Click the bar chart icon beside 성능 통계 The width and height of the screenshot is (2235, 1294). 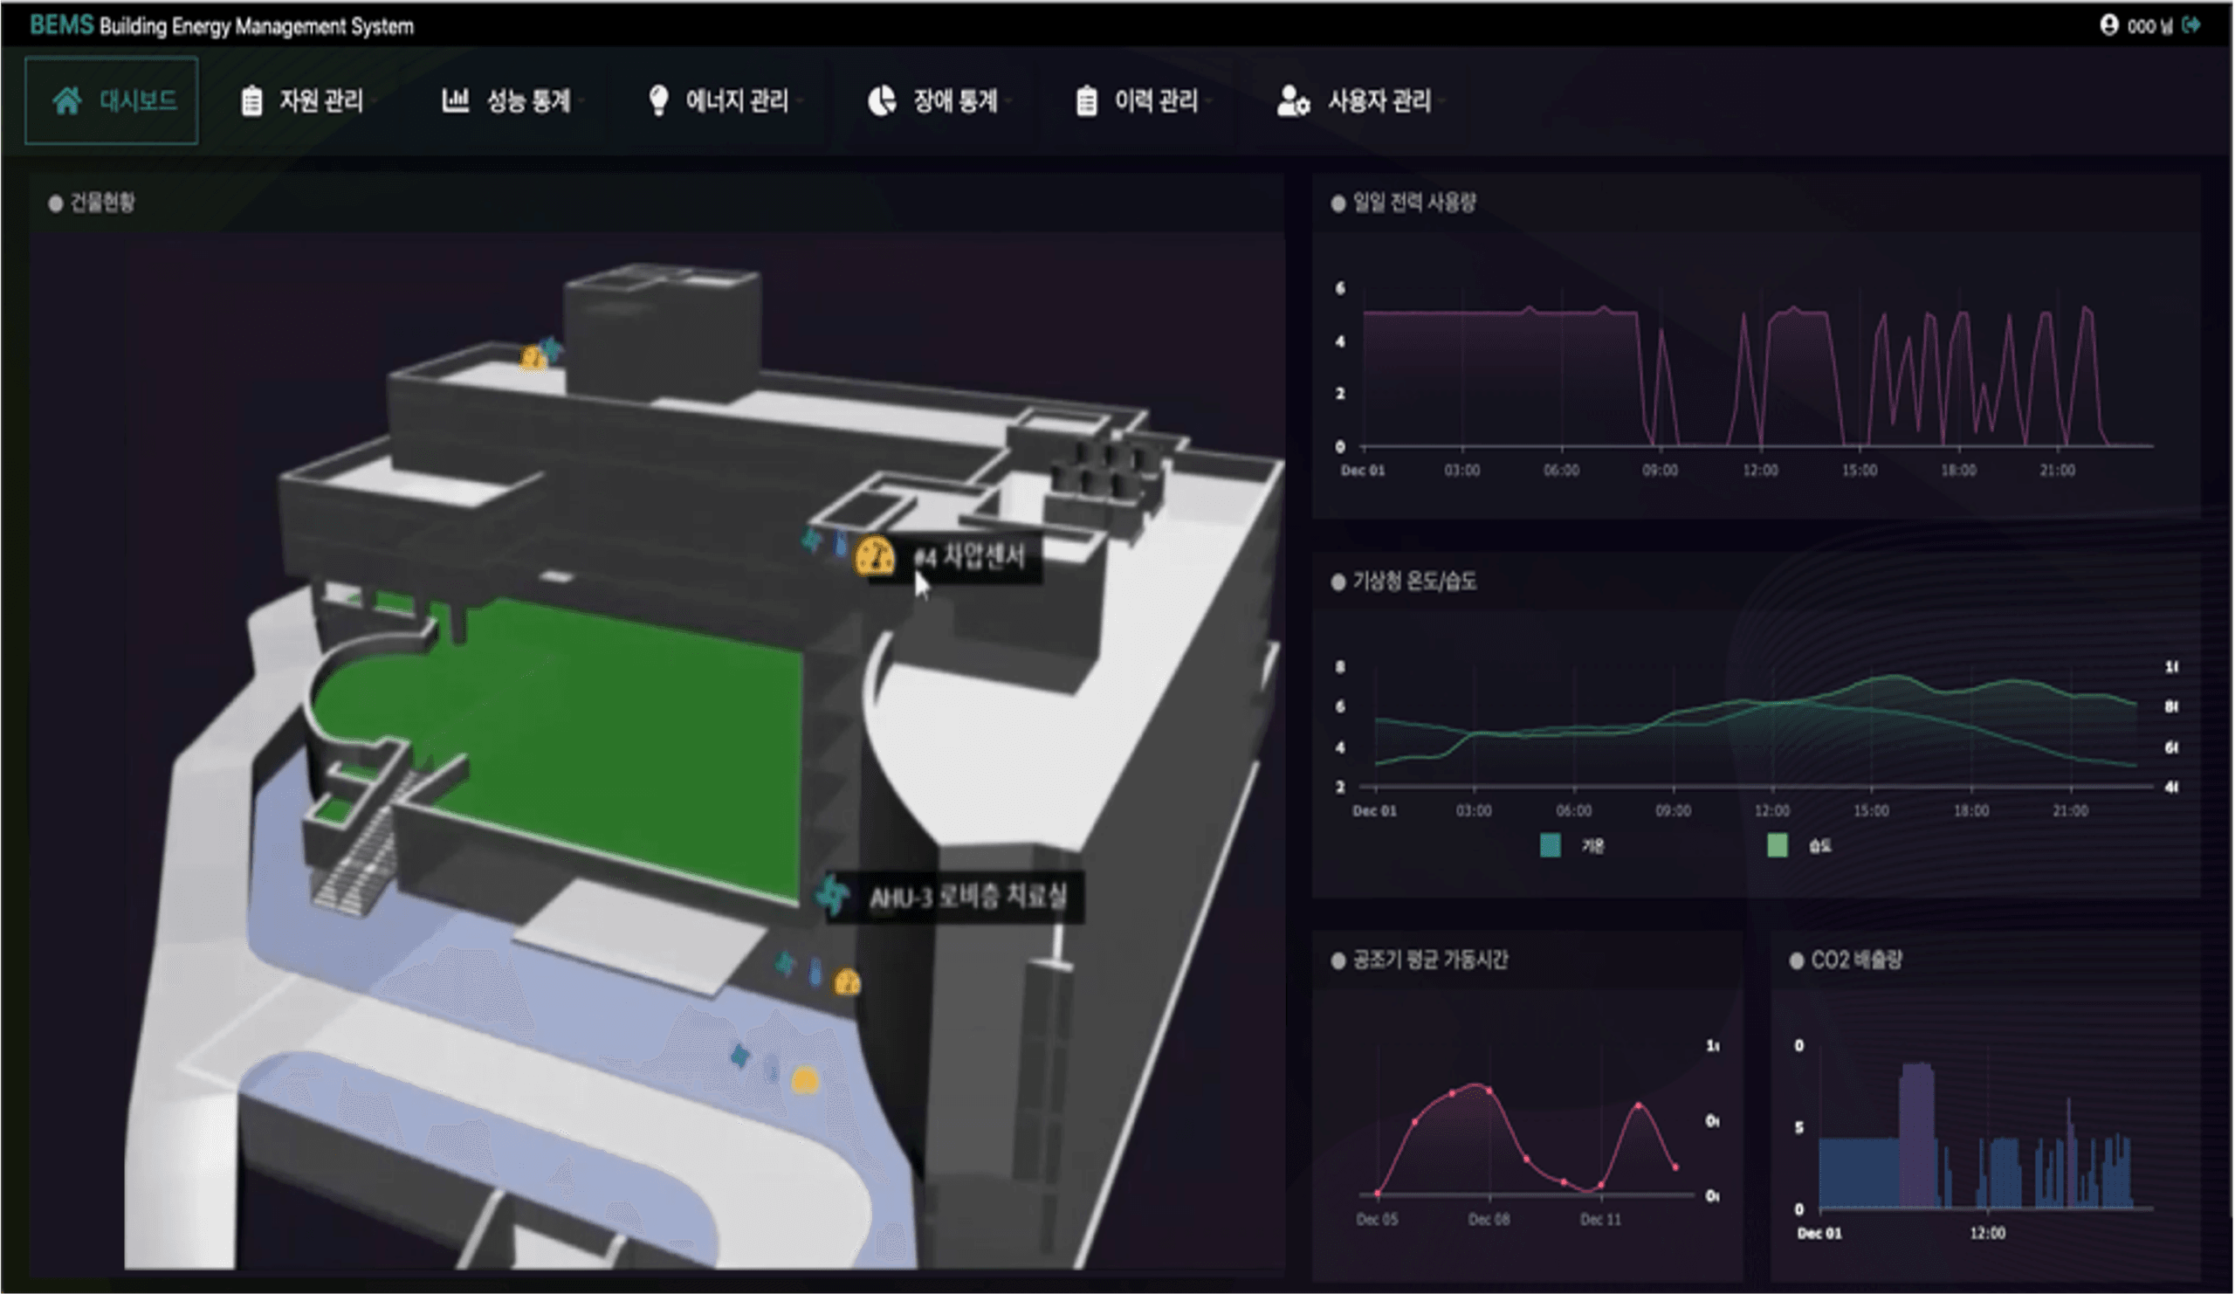pos(455,100)
